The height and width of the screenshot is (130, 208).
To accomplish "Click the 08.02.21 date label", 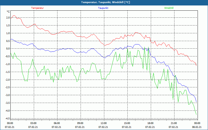I will coord(197,127).
